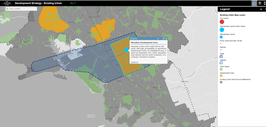Click the map zoom out minus button
This screenshot has width=266, height=127.
(x=2, y=12)
